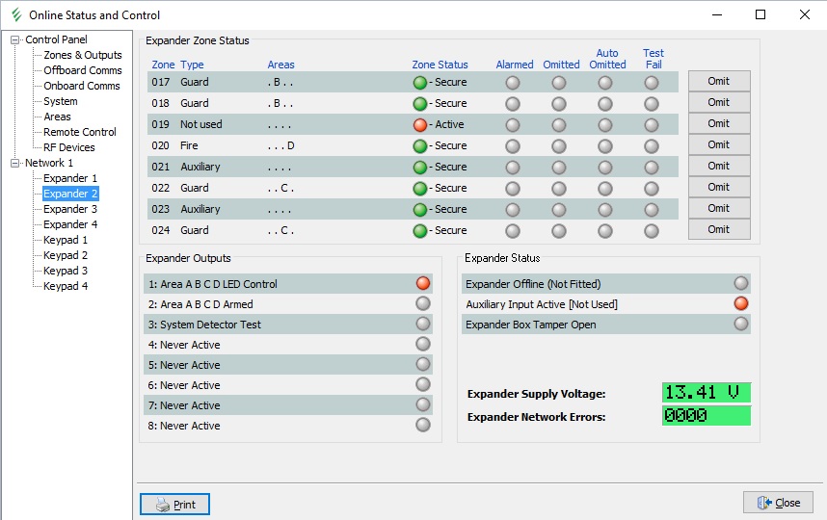The height and width of the screenshot is (520, 827).
Task: Click the Alarmed indicator for zone 020
Action: tap(513, 145)
